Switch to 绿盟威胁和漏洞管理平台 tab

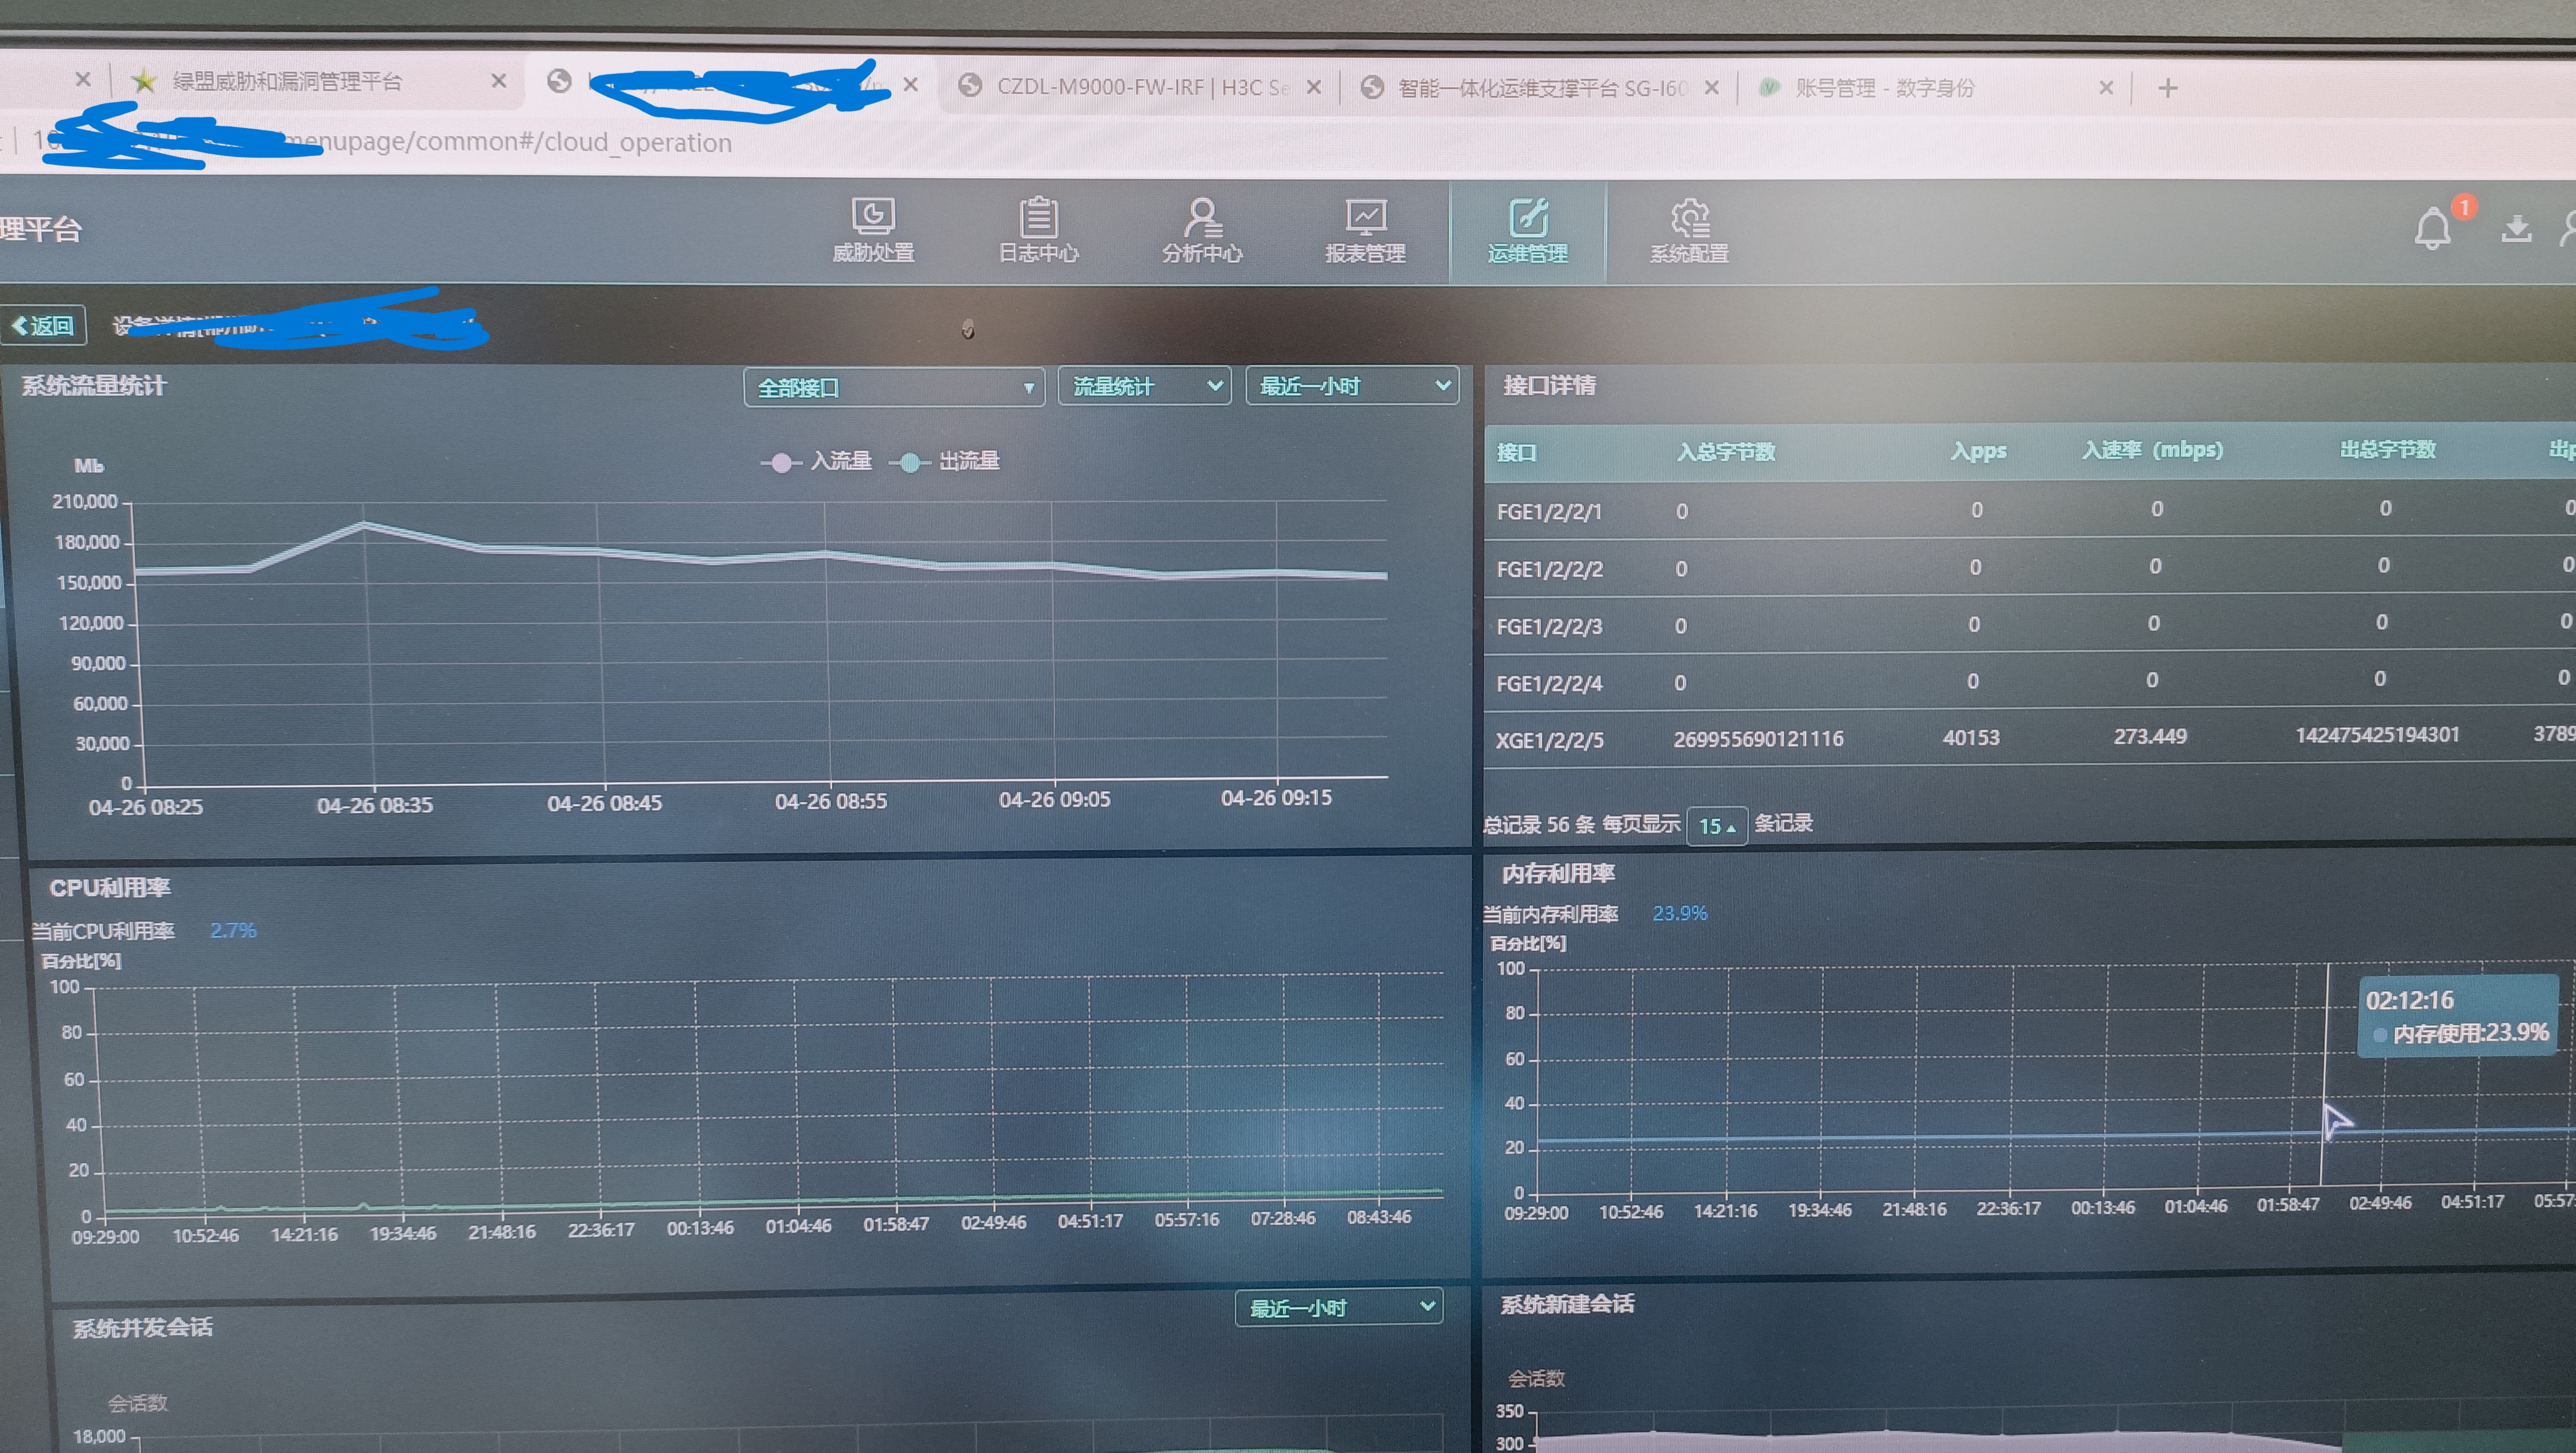287,82
